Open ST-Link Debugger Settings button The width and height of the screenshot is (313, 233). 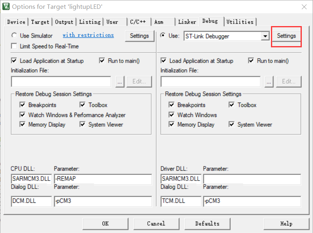pyautogui.click(x=287, y=36)
